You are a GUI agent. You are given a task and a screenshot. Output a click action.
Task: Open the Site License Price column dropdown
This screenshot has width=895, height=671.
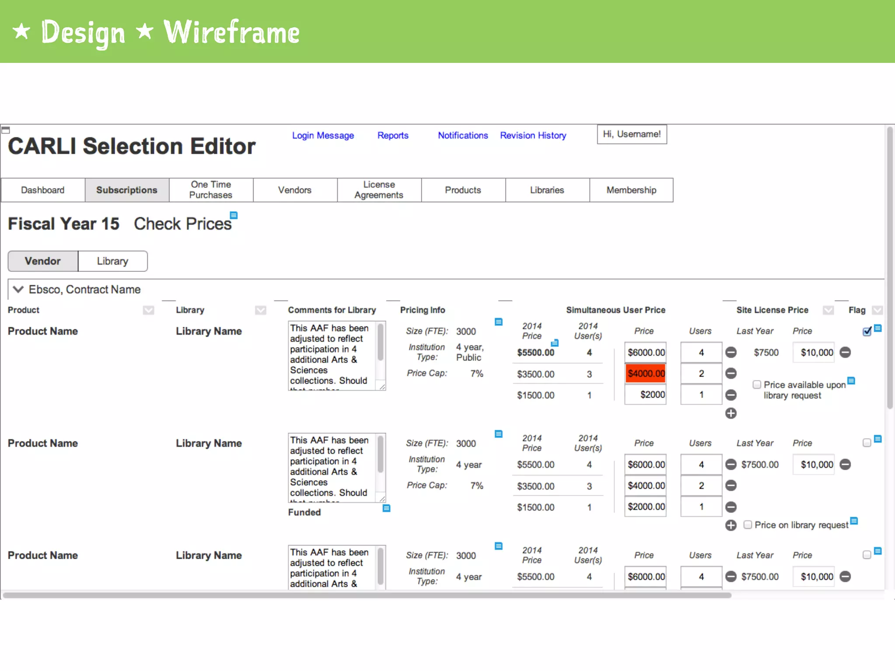828,310
